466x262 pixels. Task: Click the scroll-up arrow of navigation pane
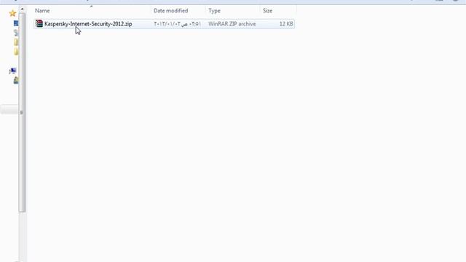click(22, 9)
